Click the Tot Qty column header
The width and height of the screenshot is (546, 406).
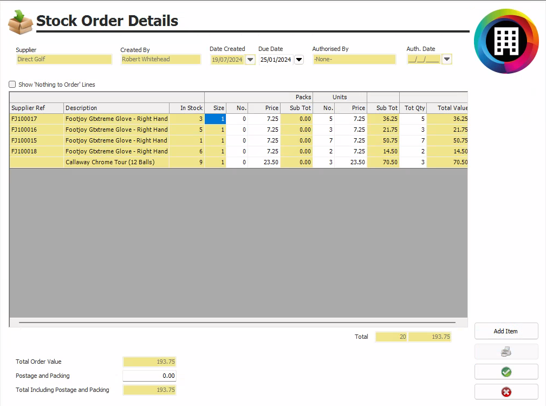(x=413, y=108)
